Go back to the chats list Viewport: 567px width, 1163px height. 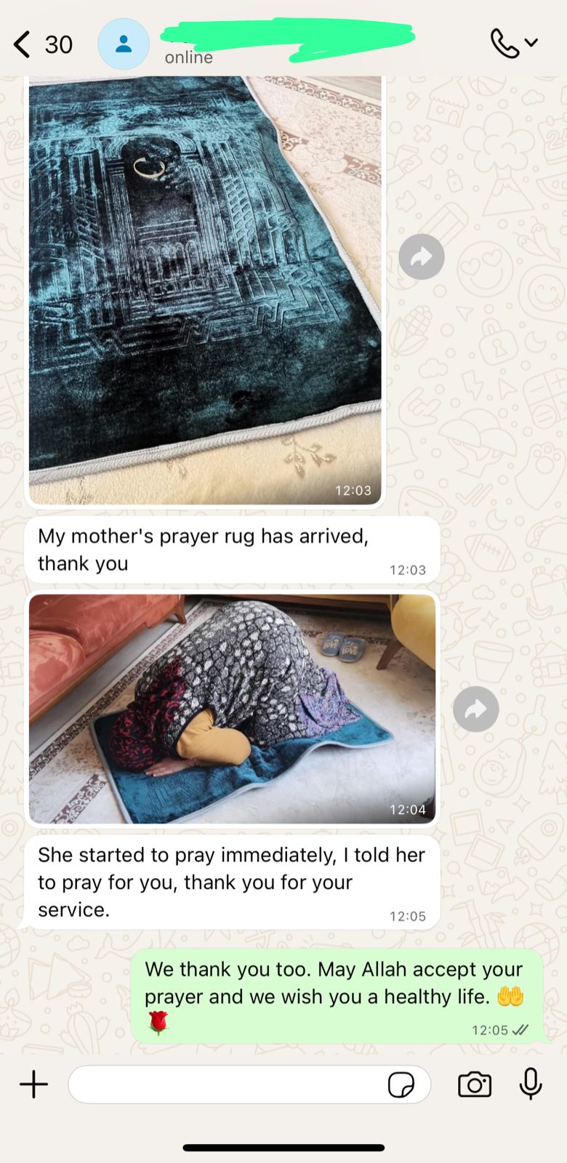pyautogui.click(x=23, y=44)
